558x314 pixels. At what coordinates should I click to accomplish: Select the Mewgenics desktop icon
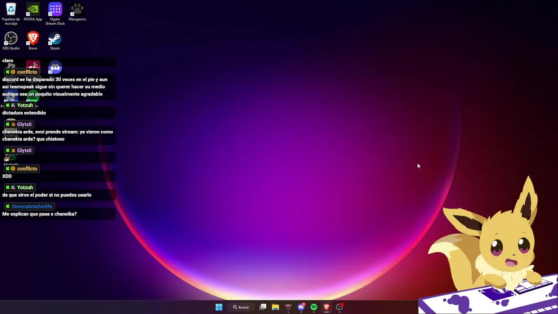coord(77,12)
